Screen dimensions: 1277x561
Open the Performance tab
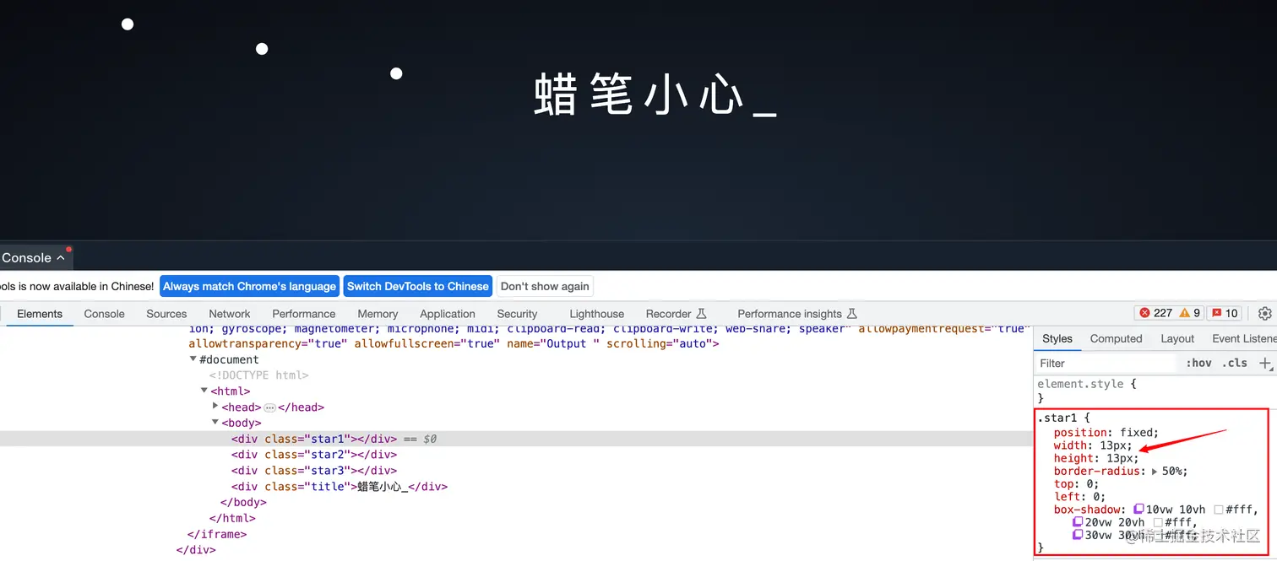point(304,314)
